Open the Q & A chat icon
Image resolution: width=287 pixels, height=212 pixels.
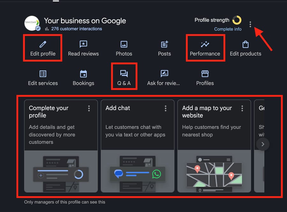124,74
